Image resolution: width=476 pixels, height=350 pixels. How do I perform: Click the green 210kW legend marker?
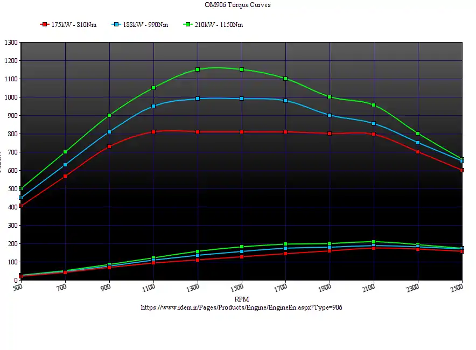(x=188, y=25)
